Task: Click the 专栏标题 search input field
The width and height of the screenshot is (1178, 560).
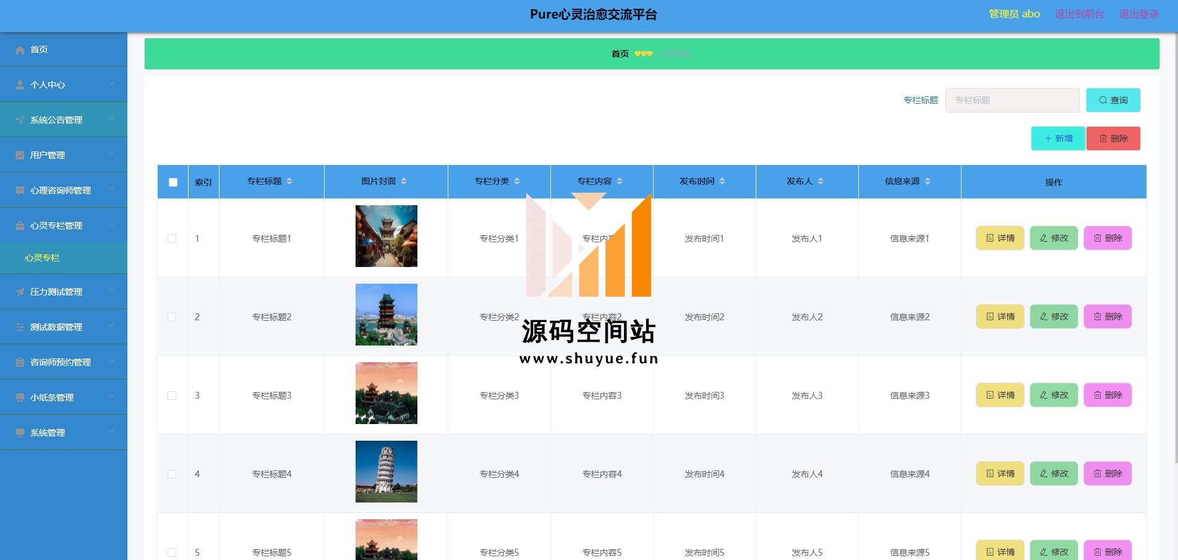Action: (x=1012, y=100)
